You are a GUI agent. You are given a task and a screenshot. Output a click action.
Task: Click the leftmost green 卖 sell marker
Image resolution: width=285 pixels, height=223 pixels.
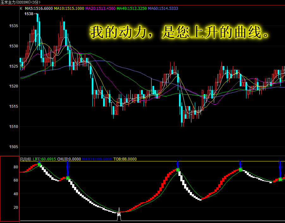coord(40,165)
